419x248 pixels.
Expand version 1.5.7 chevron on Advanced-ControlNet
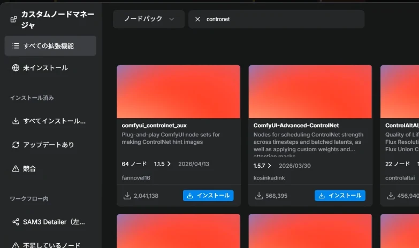tap(269, 166)
